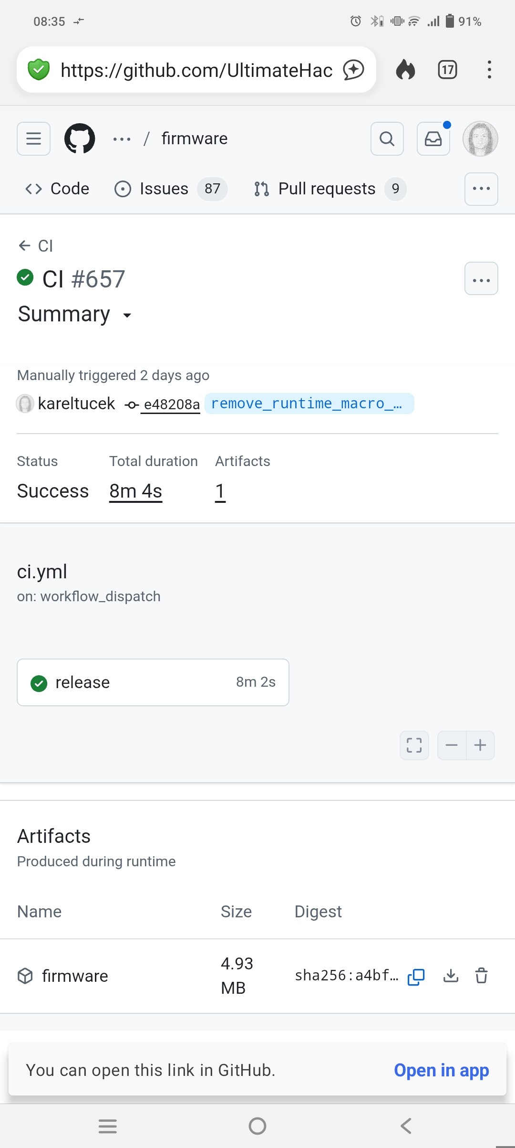This screenshot has height=1148, width=515.
Task: Open the GitHub search icon
Action: pyautogui.click(x=387, y=139)
